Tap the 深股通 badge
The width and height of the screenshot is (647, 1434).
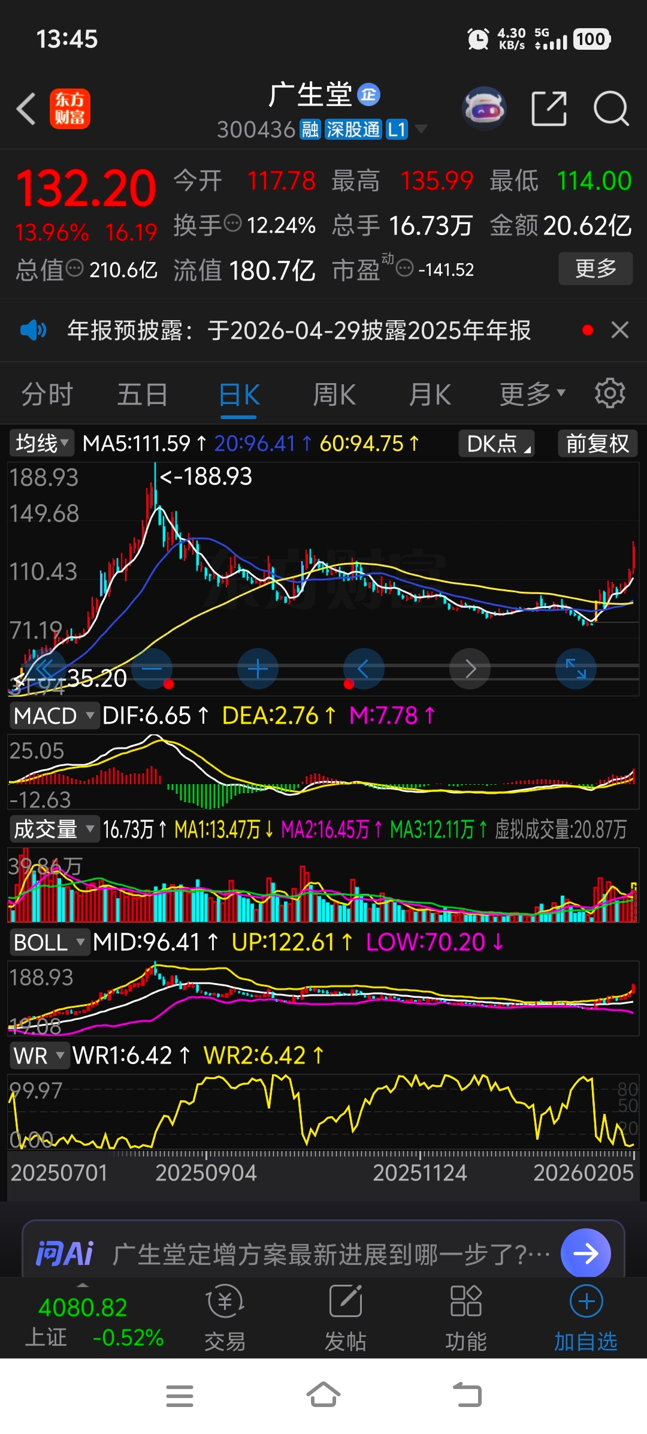click(353, 129)
